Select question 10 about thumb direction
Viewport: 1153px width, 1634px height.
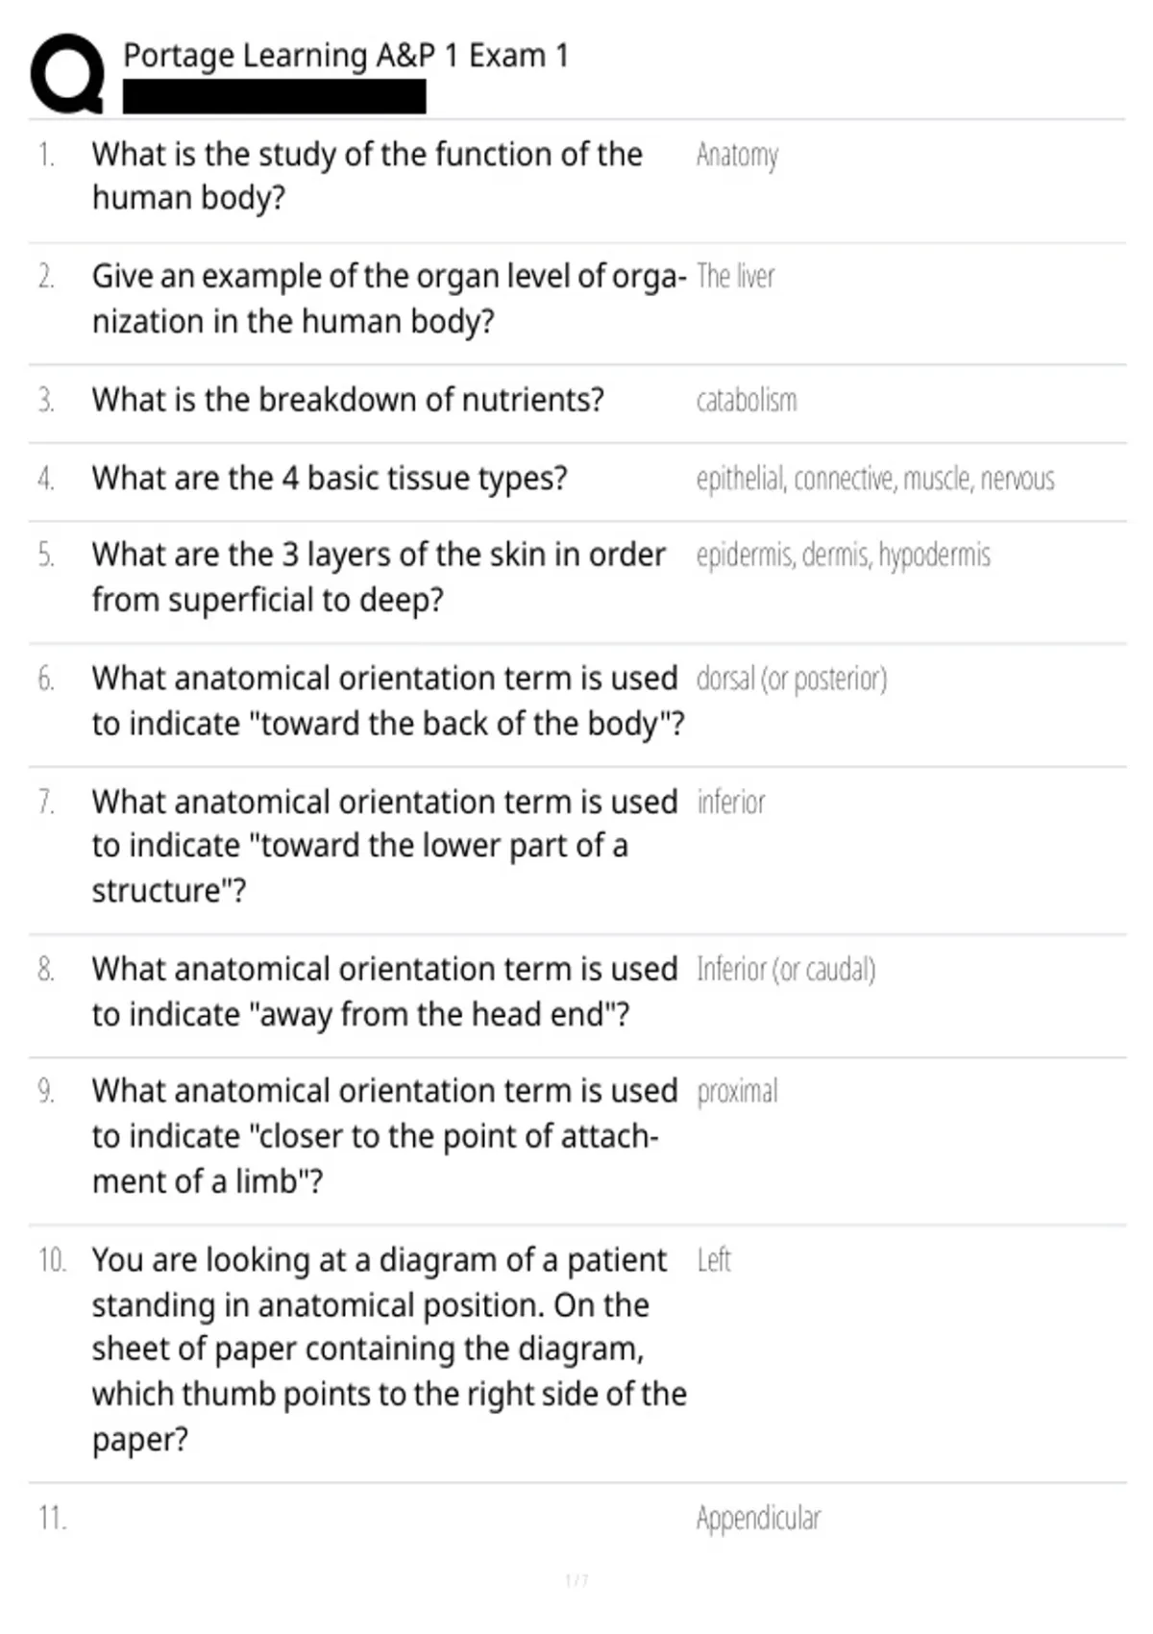click(x=389, y=1349)
